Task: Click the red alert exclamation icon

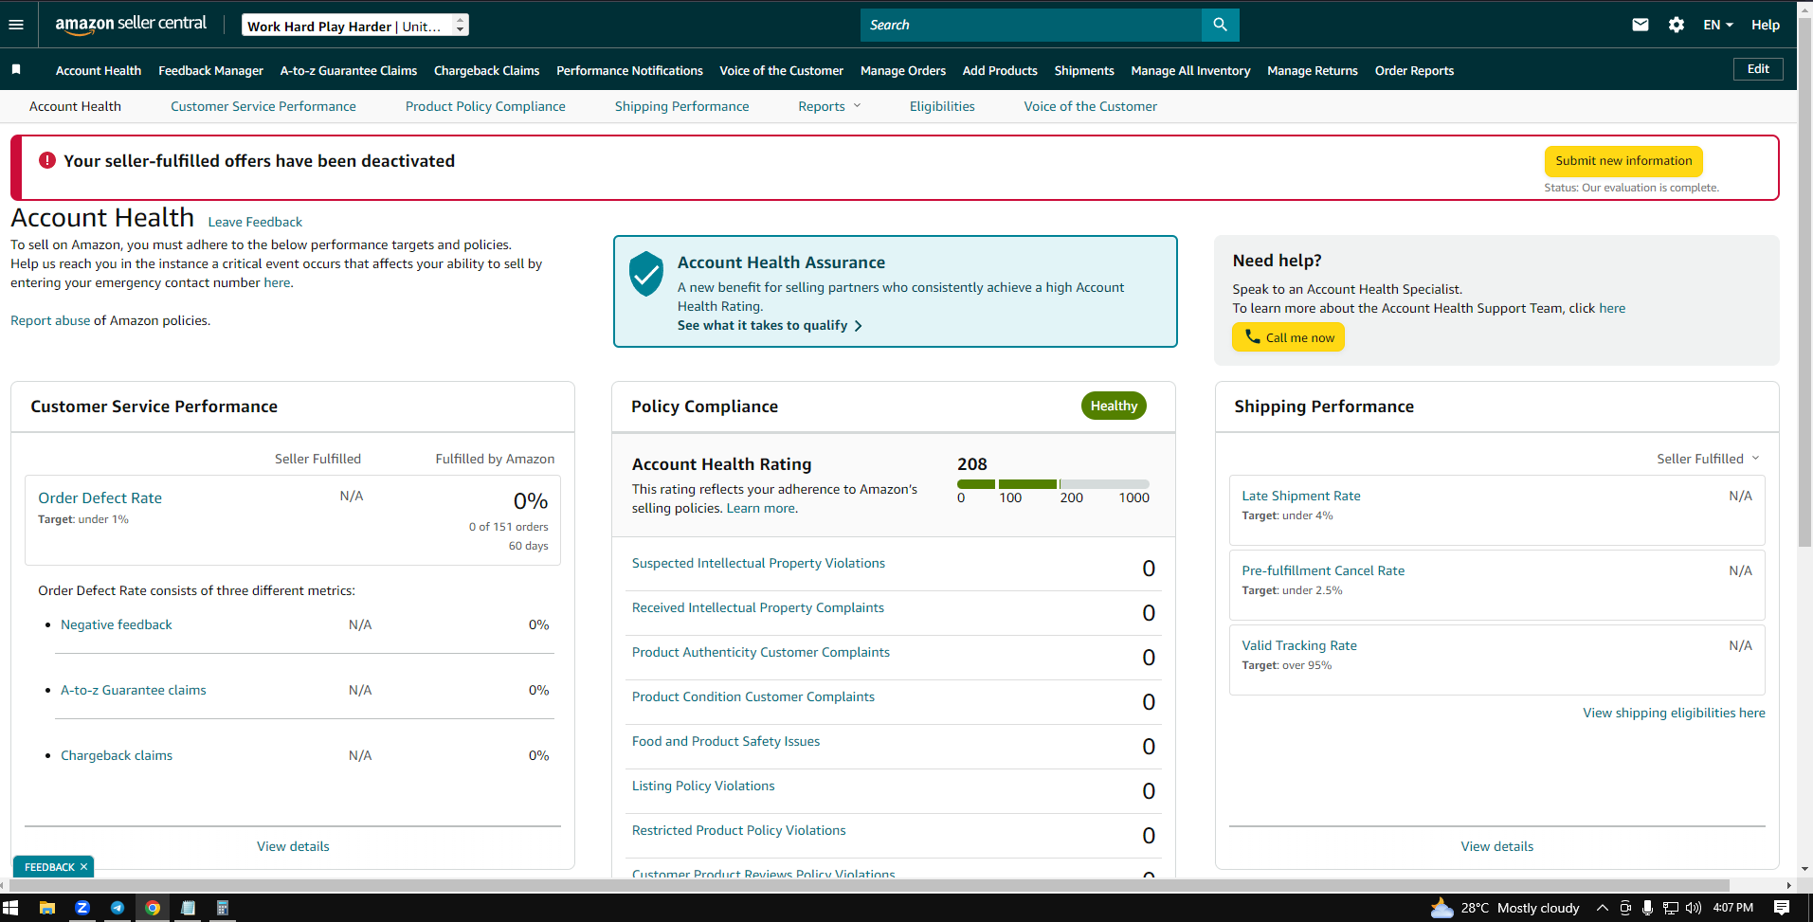Action: tap(47, 160)
